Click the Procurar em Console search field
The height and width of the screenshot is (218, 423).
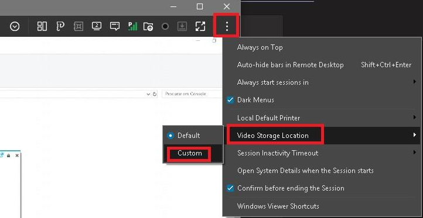pyautogui.click(x=192, y=94)
